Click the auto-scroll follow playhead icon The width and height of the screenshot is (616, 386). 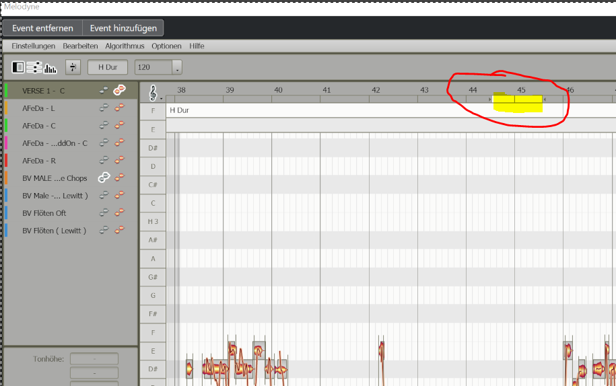click(x=73, y=67)
